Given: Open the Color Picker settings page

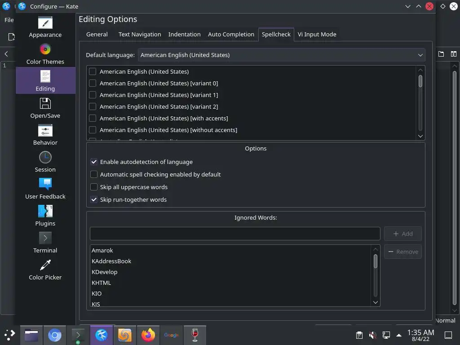Looking at the screenshot, I should point(45,270).
